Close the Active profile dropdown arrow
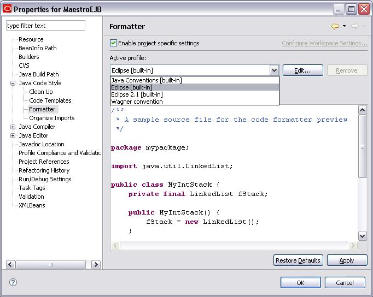The width and height of the screenshot is (373, 297). (x=274, y=70)
